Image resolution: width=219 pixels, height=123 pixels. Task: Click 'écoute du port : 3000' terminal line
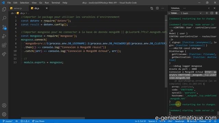click(183, 69)
